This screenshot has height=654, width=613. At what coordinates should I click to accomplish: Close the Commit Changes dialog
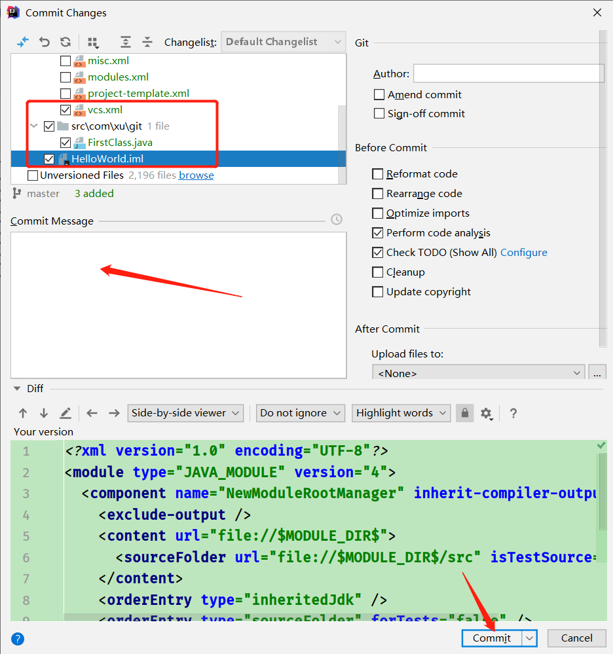coord(597,12)
